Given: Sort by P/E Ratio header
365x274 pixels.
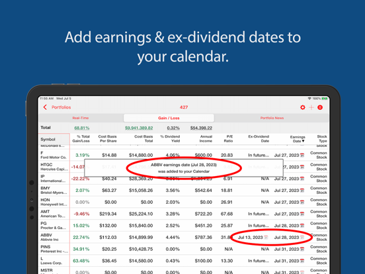Looking at the screenshot, I should [x=228, y=138].
